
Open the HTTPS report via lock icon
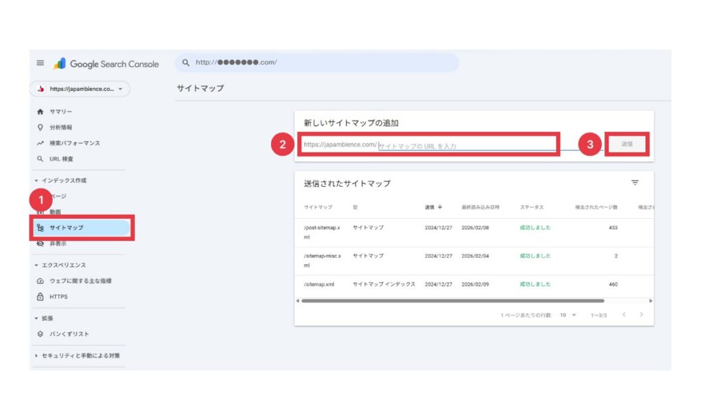[x=62, y=297]
